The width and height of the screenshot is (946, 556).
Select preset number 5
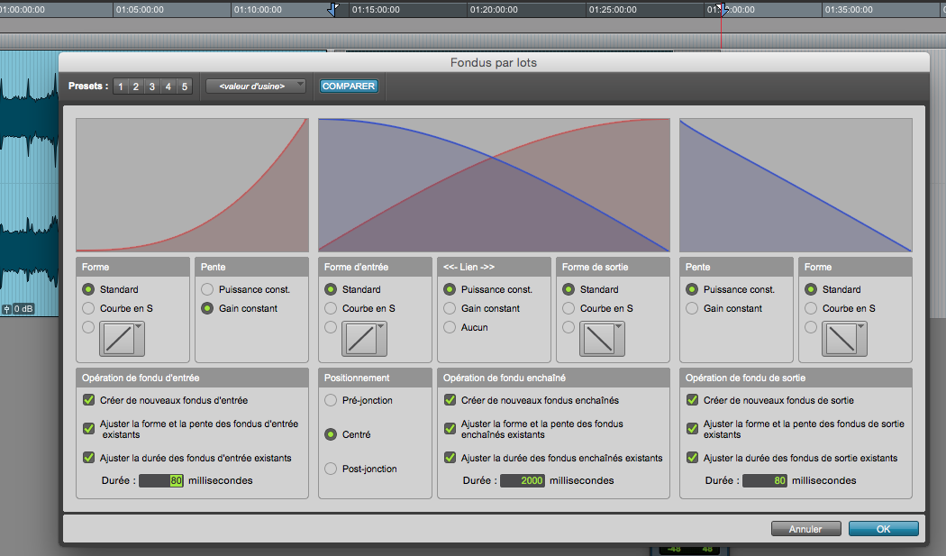[x=184, y=87]
